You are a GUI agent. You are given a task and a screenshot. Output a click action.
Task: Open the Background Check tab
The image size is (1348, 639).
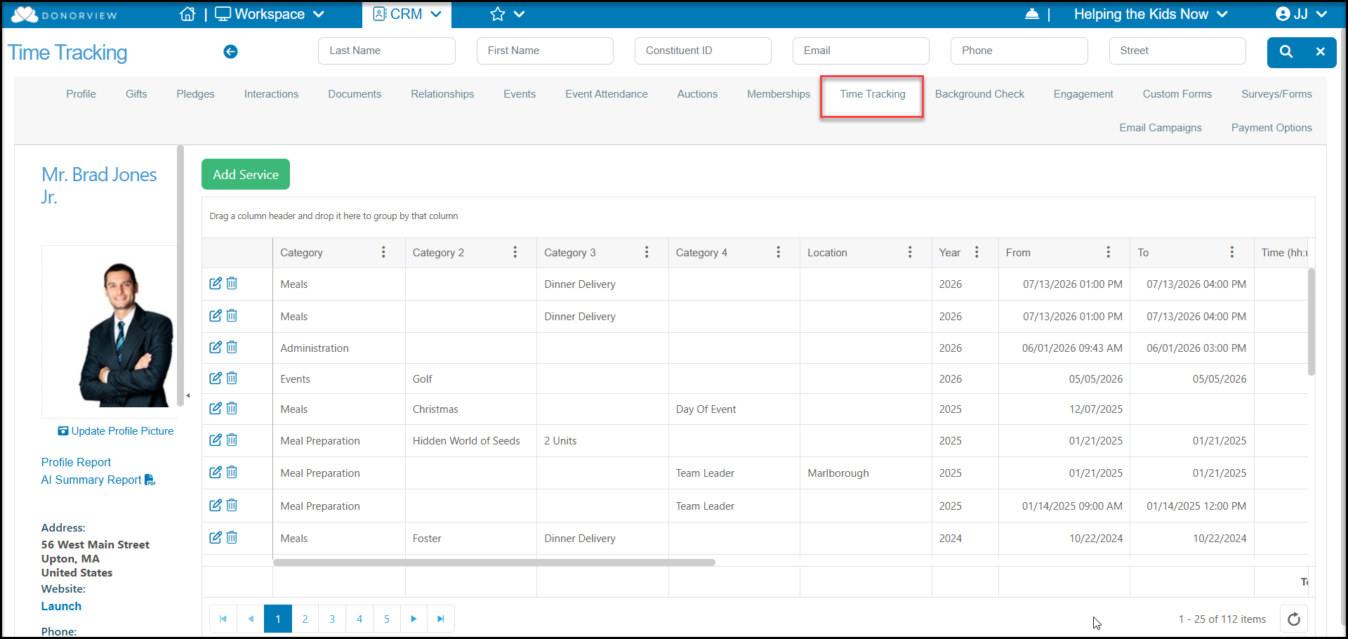[x=979, y=94]
